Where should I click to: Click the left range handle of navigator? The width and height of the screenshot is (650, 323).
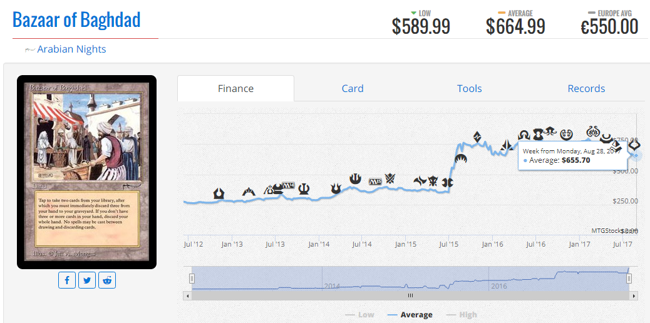coord(192,279)
